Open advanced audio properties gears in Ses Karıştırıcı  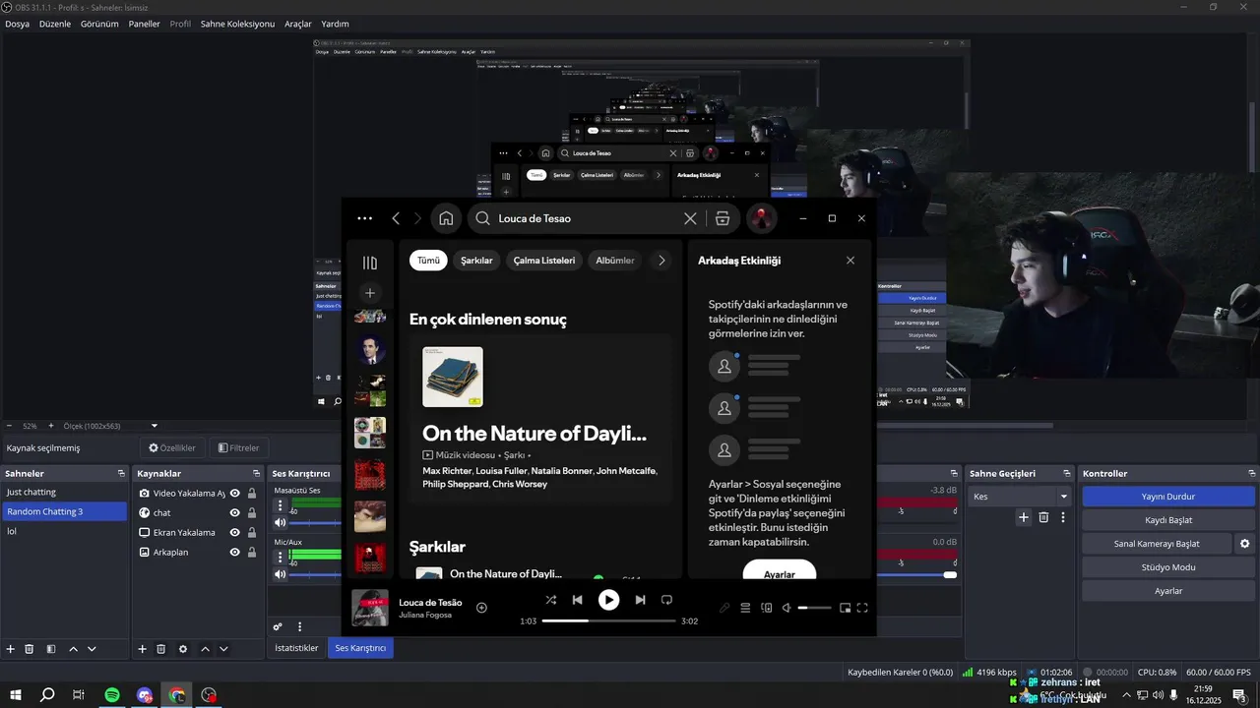pos(278,626)
